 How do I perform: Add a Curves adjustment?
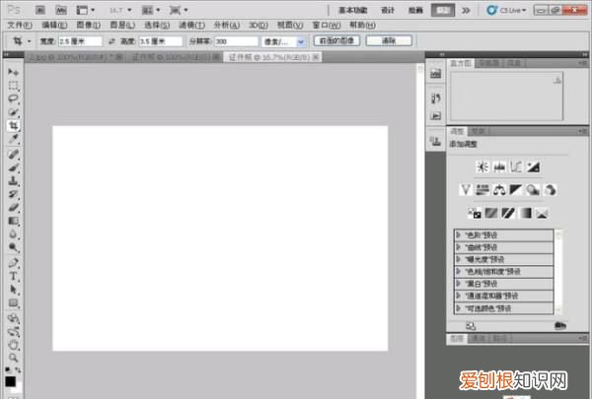click(515, 166)
